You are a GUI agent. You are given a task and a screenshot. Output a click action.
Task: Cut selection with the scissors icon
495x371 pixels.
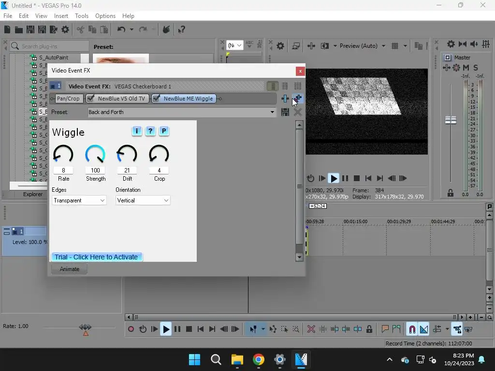pyautogui.click(x=81, y=29)
